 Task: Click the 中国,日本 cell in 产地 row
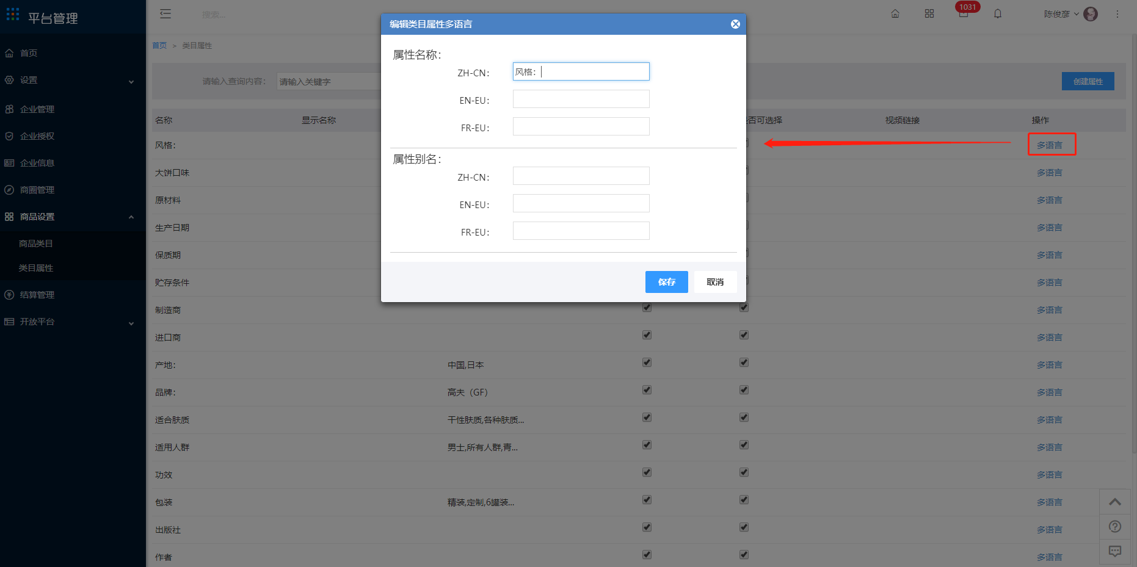(x=465, y=365)
